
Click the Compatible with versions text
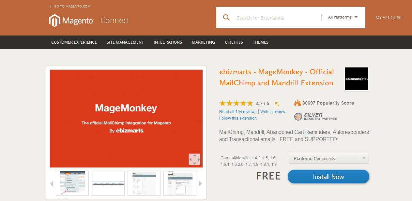tap(249, 161)
